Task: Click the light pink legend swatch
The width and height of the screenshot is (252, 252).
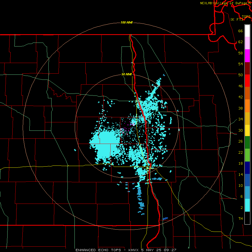Action: pyautogui.click(x=247, y=43)
